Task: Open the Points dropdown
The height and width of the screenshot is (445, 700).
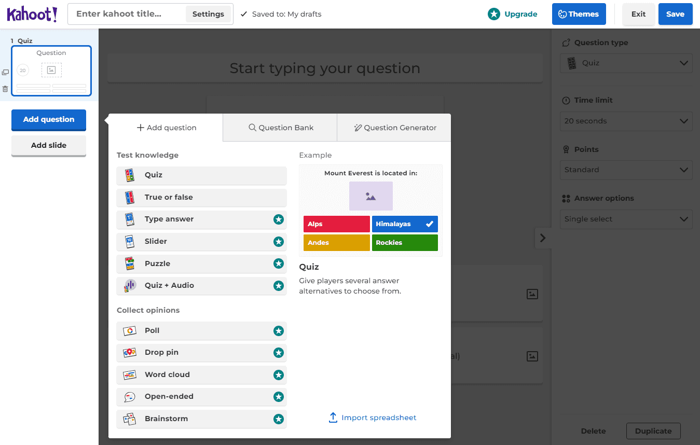Action: (x=626, y=170)
